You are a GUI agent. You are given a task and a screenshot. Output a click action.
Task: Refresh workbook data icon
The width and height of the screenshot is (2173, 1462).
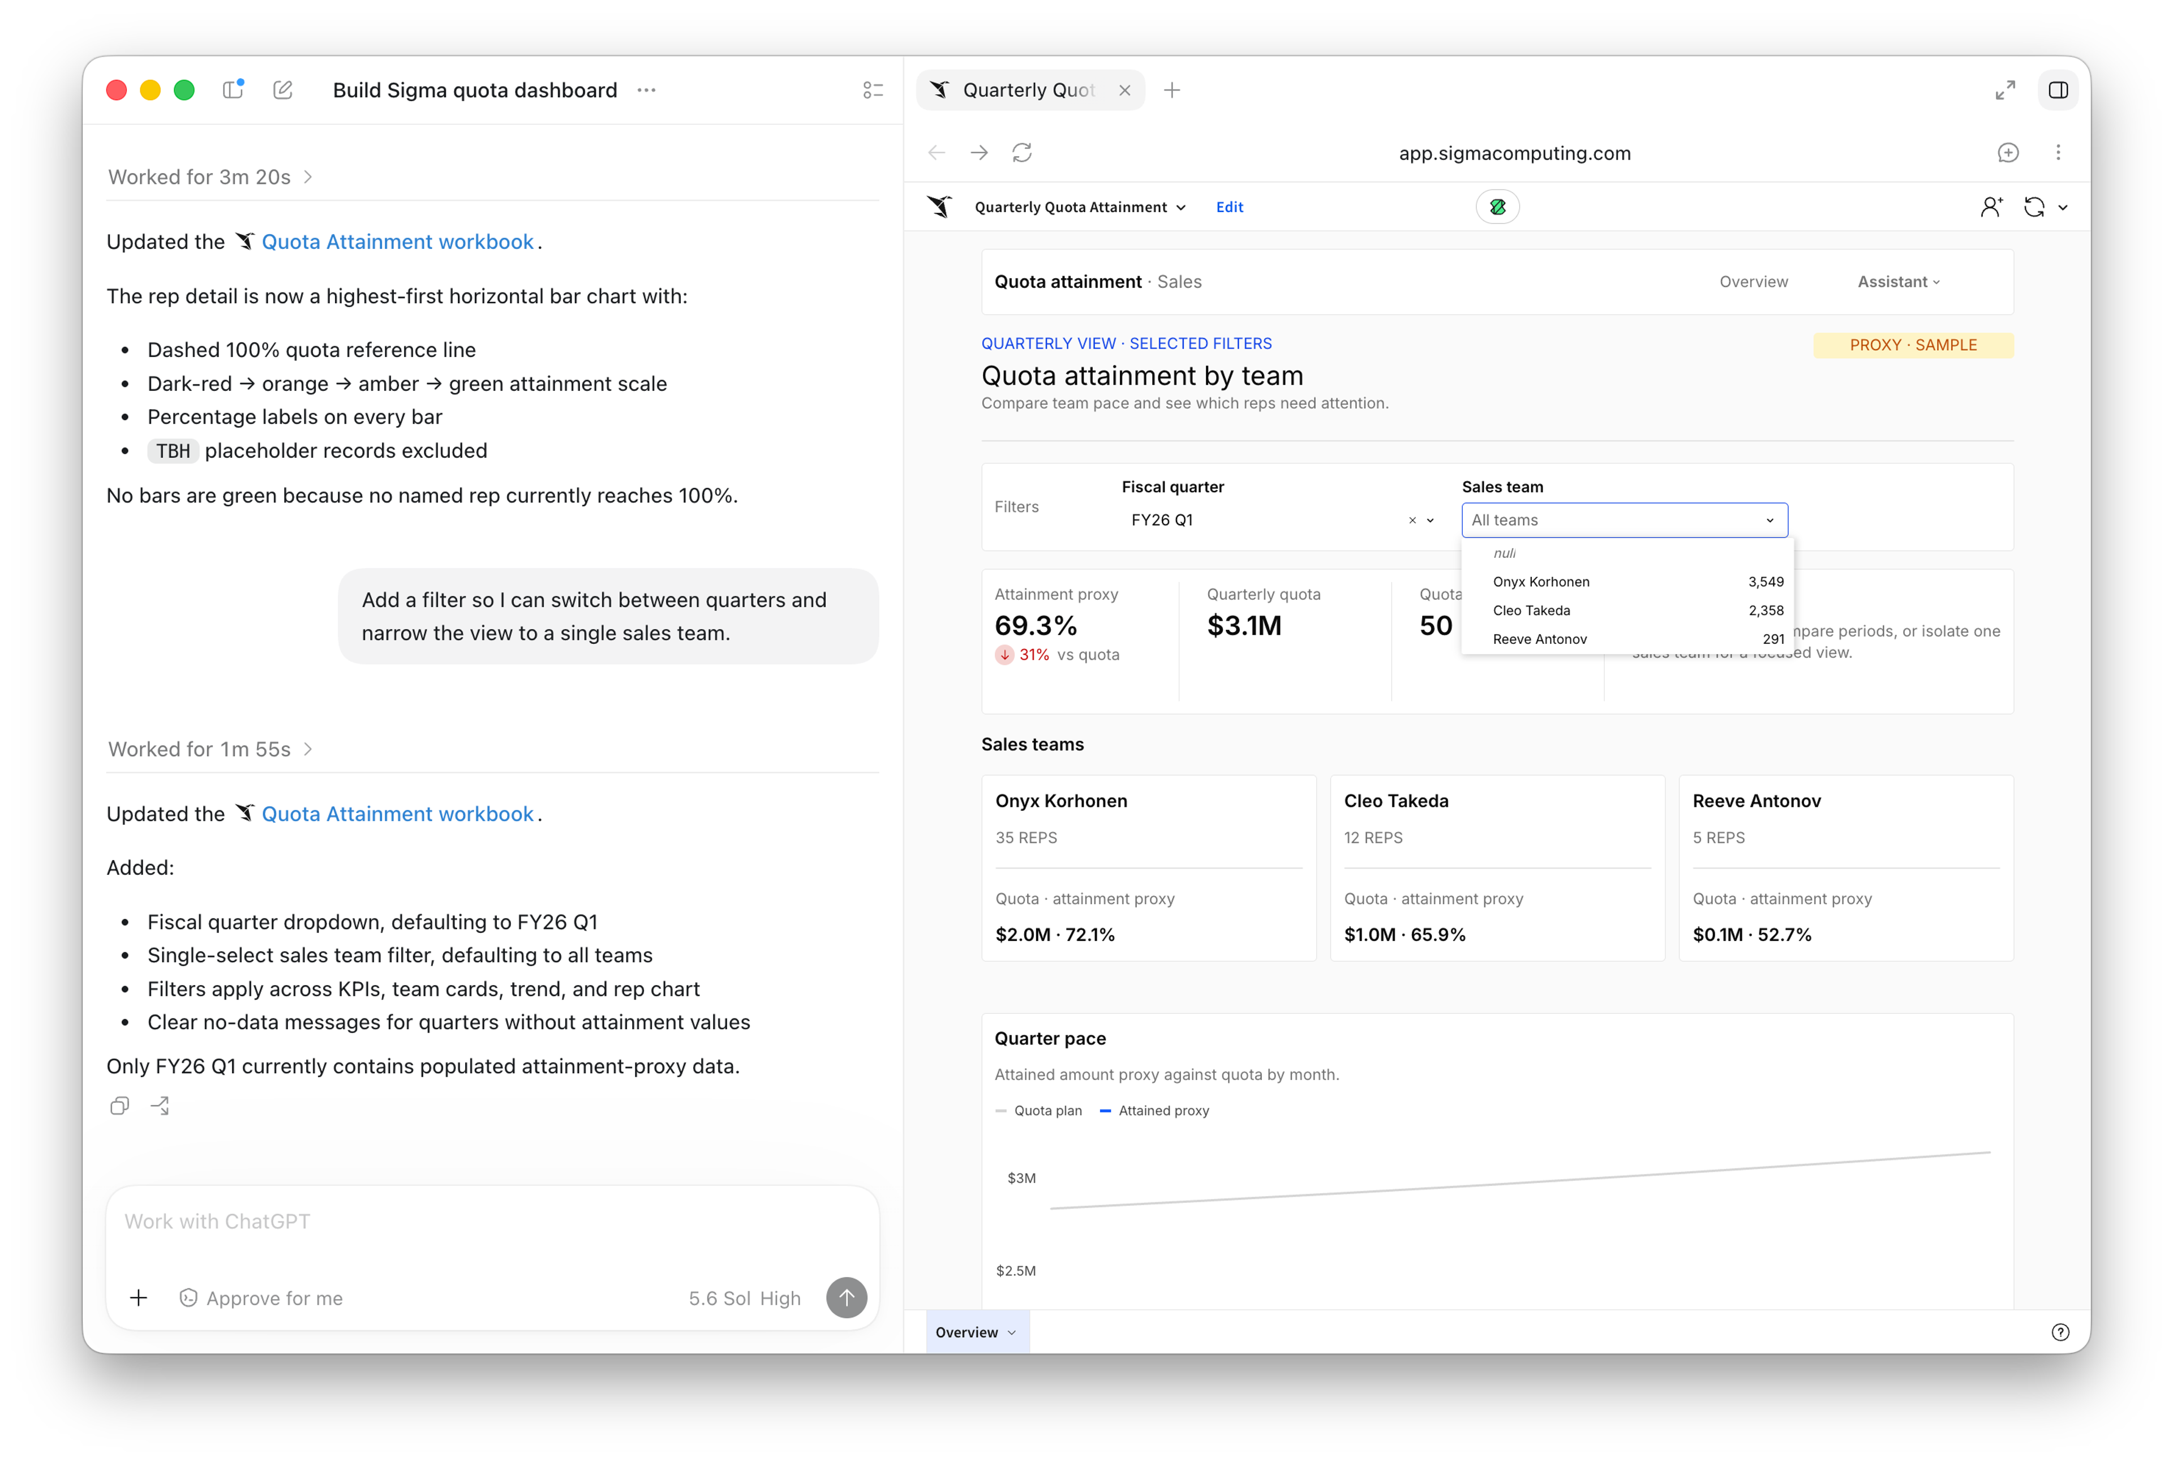pyautogui.click(x=2034, y=207)
